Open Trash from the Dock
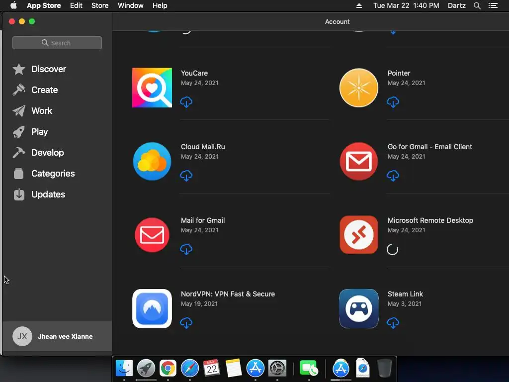 click(x=385, y=368)
